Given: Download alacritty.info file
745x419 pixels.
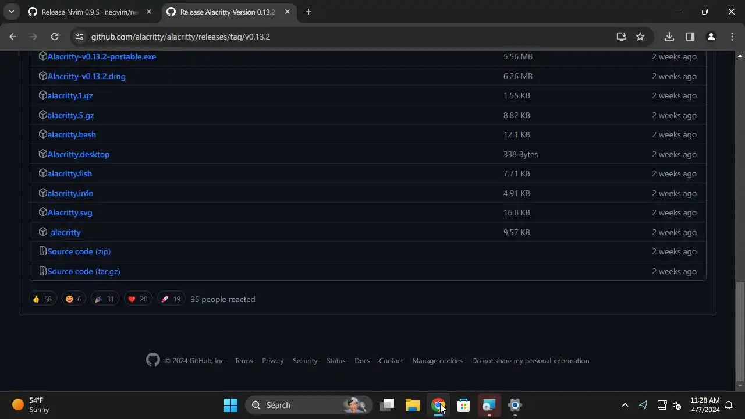Looking at the screenshot, I should click(x=70, y=193).
